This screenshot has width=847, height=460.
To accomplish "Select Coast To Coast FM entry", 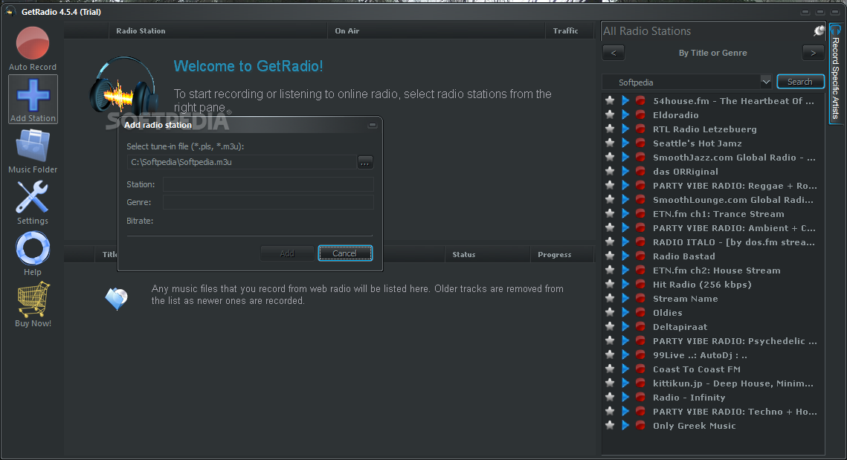I will pos(696,369).
